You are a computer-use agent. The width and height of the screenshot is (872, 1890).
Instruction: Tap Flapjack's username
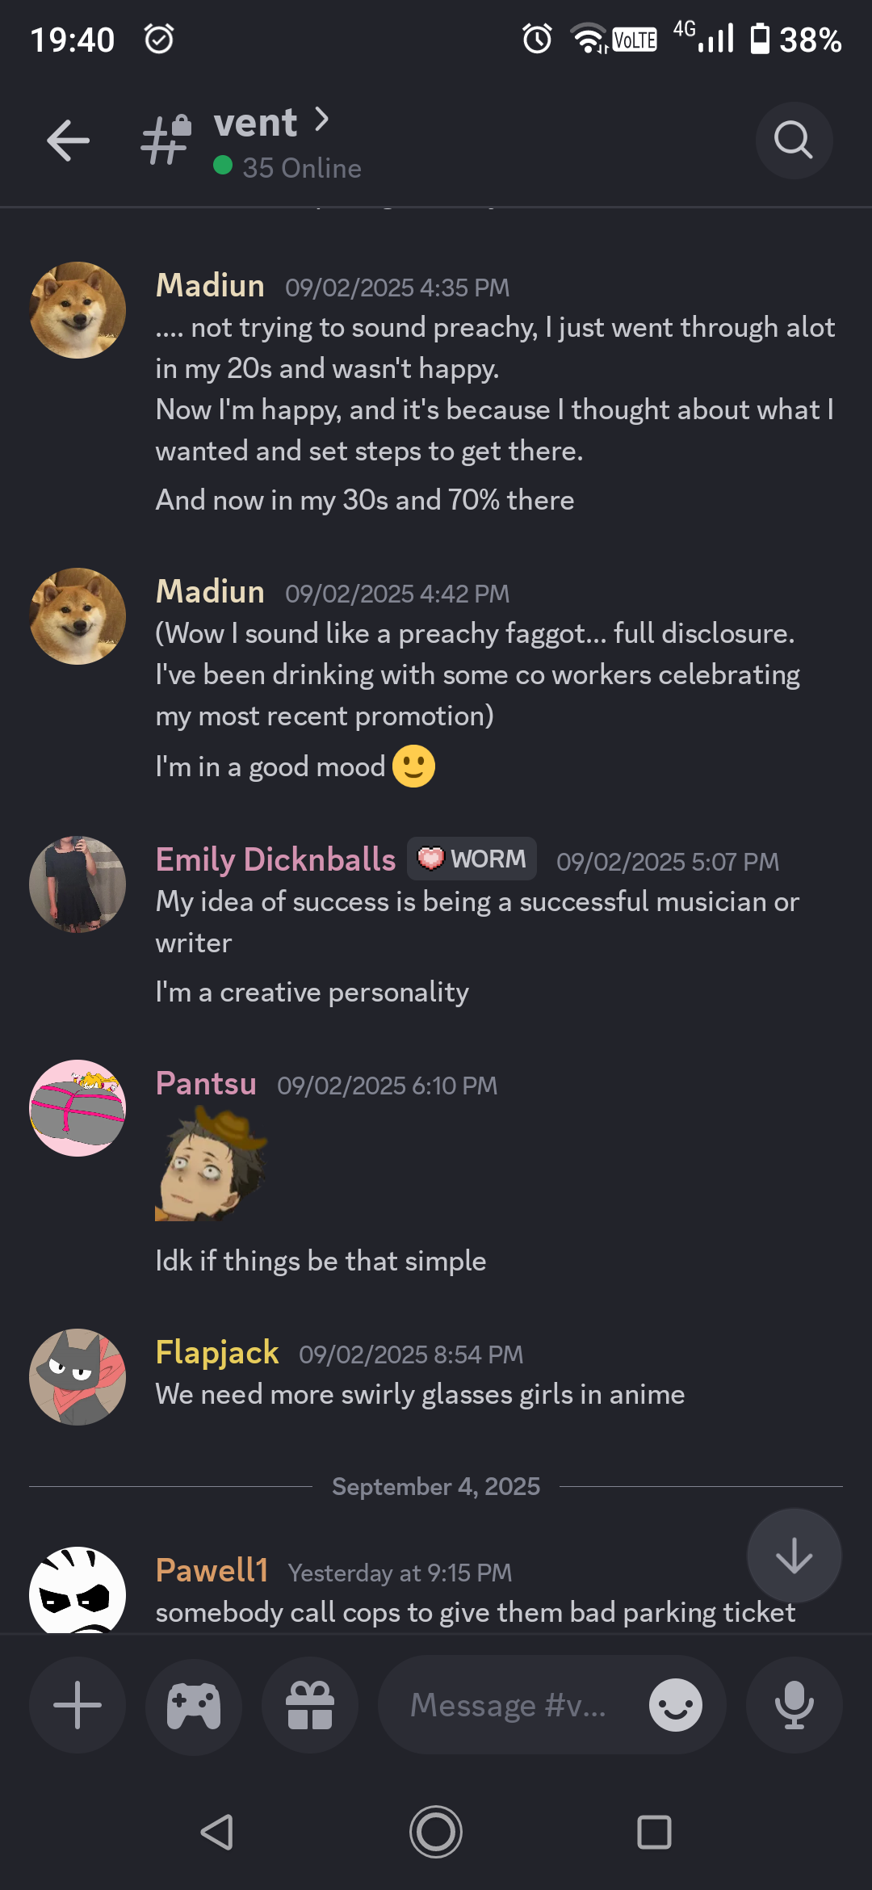point(217,1352)
